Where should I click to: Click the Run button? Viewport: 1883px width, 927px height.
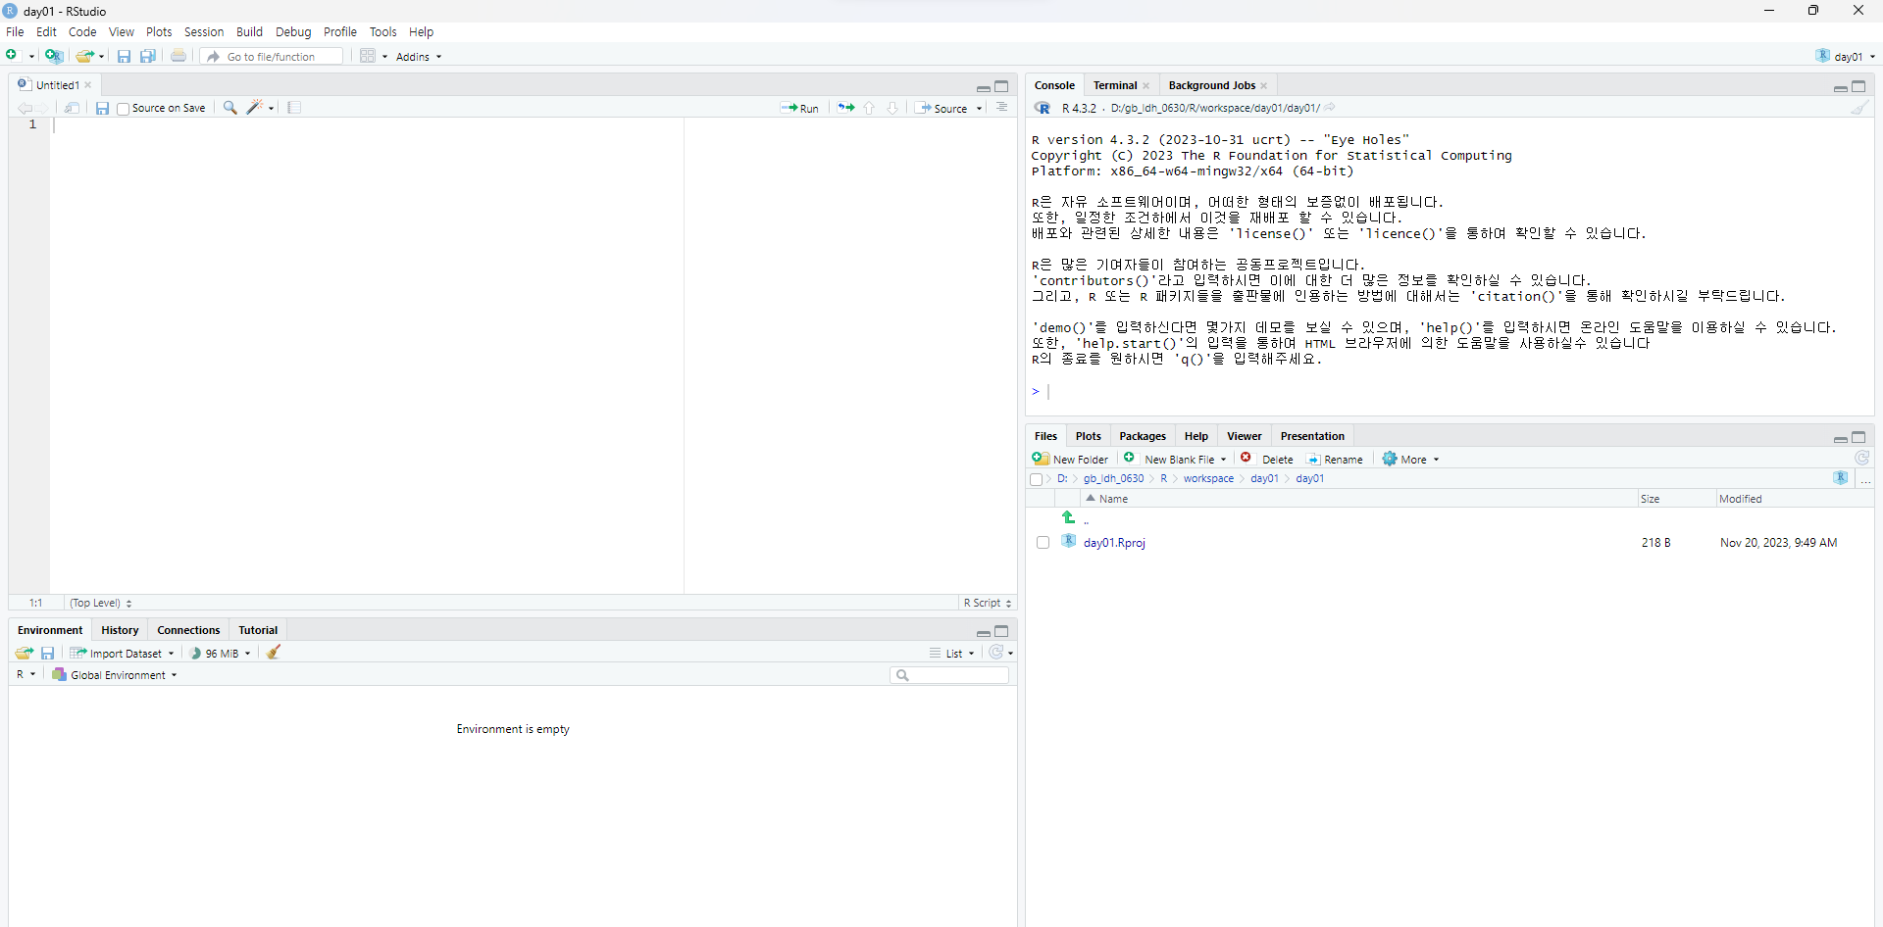point(800,109)
